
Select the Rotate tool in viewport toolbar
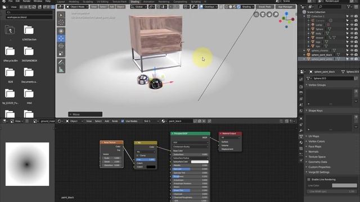(x=61, y=46)
